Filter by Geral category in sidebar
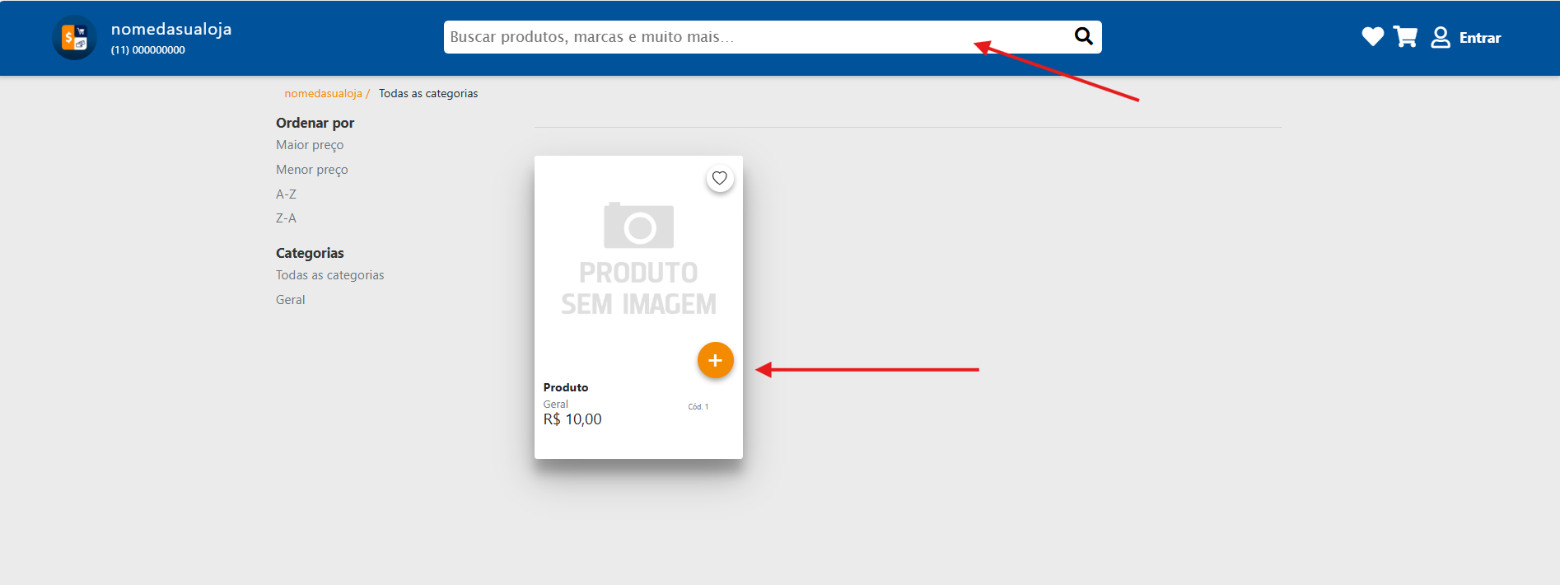Screen dimensions: 1560x585 (291, 300)
